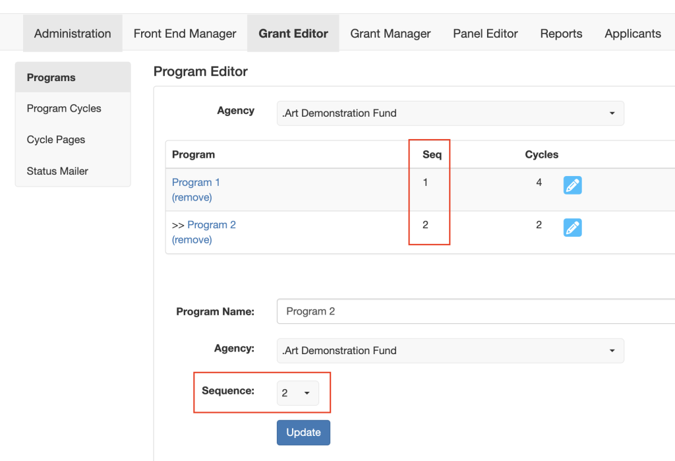Open Status Mailer in the sidebar
Image resolution: width=675 pixels, height=461 pixels.
pos(57,171)
